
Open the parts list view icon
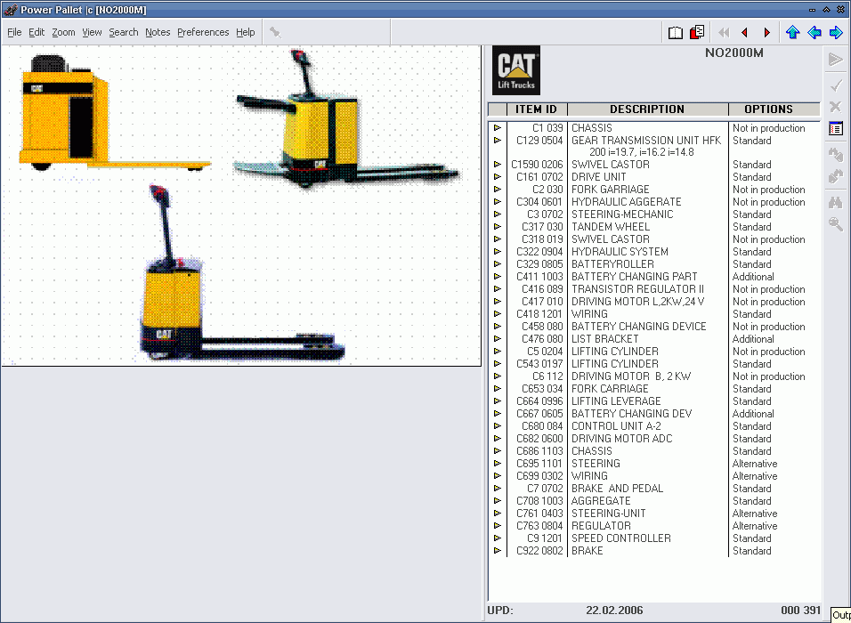pos(835,128)
